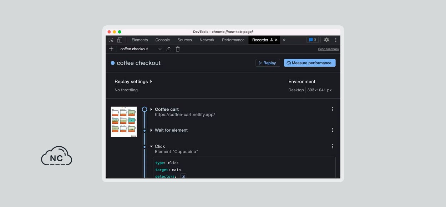Click the Environment heading
Image resolution: width=446 pixels, height=207 pixels.
click(x=302, y=81)
